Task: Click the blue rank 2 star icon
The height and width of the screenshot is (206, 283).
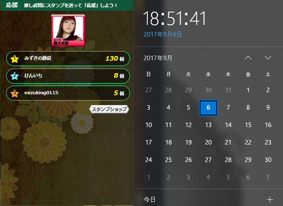Action: click(x=15, y=76)
